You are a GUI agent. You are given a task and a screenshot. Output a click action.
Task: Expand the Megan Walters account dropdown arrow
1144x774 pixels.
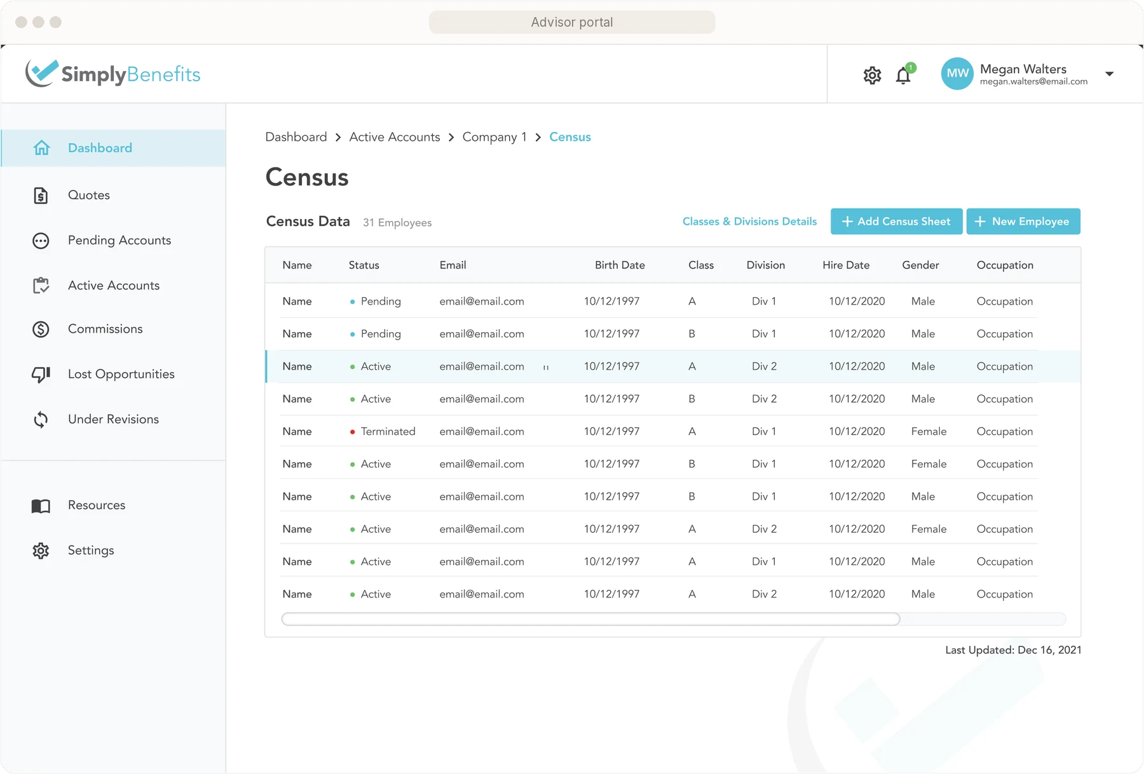[1109, 74]
